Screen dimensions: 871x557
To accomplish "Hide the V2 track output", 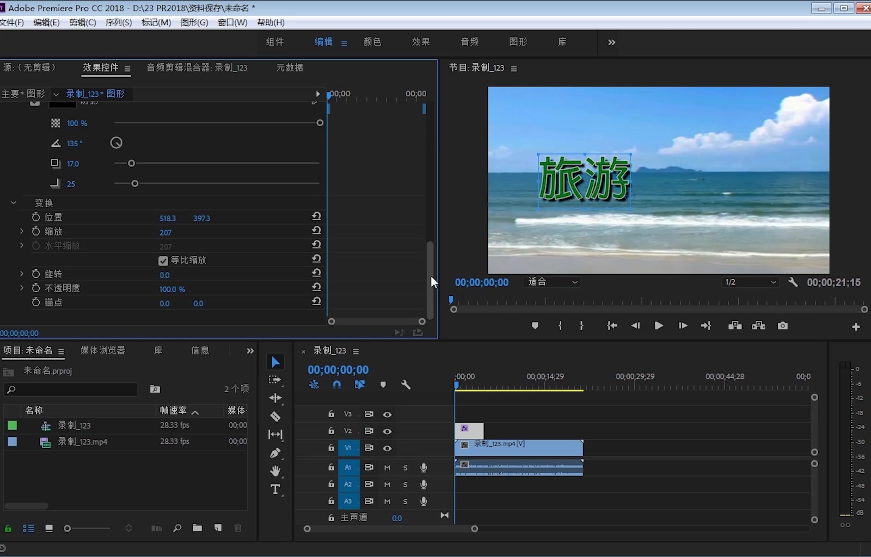I will point(387,431).
